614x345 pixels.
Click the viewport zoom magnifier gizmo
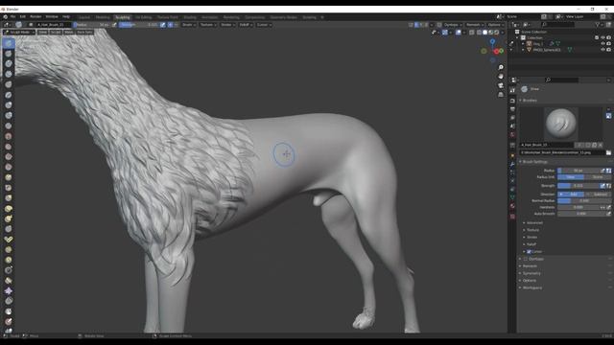501,68
